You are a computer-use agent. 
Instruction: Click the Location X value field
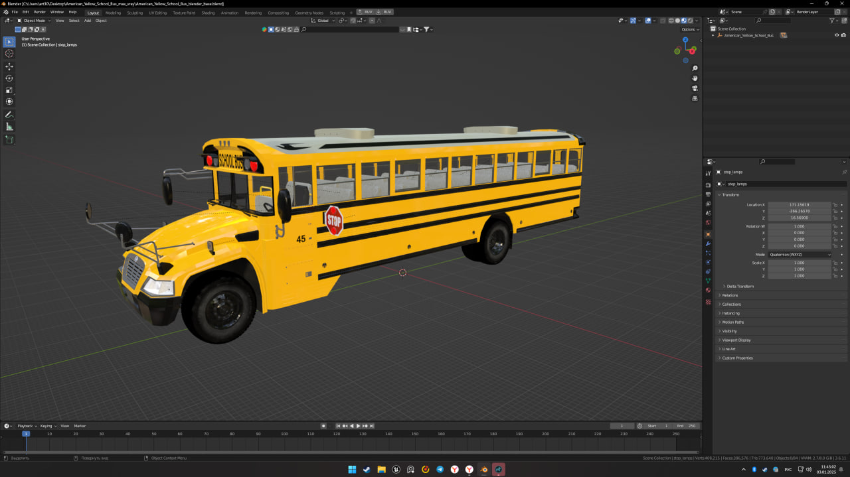click(x=800, y=205)
